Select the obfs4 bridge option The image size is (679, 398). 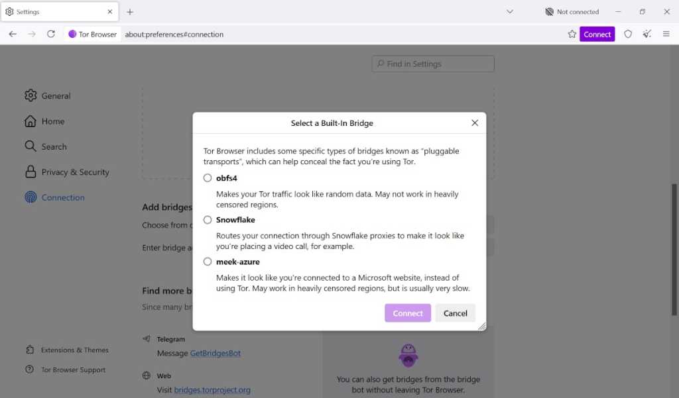coord(208,178)
